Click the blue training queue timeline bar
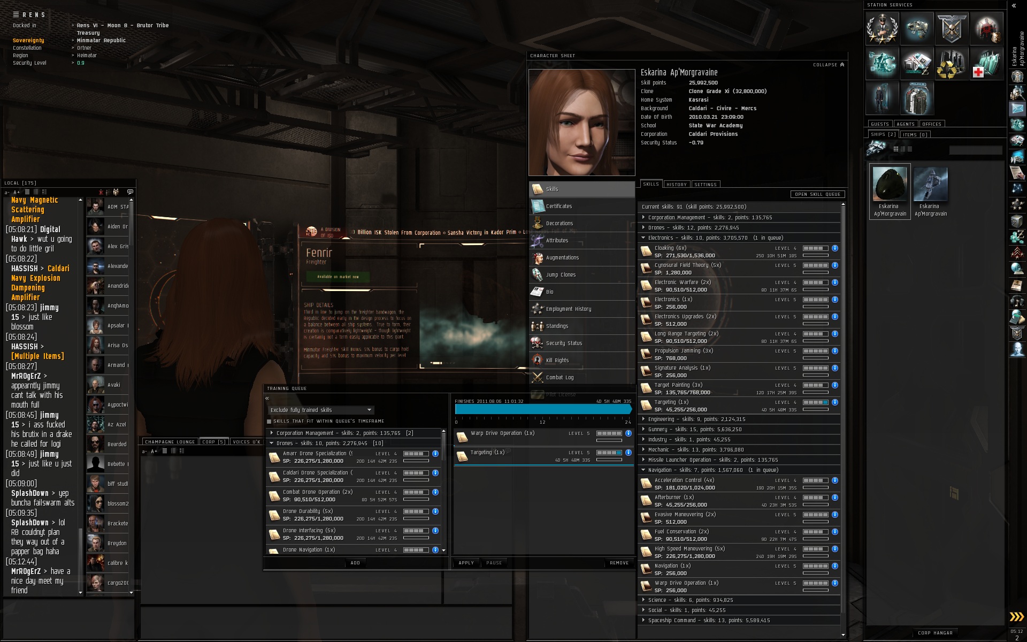This screenshot has width=1027, height=642. click(x=542, y=410)
